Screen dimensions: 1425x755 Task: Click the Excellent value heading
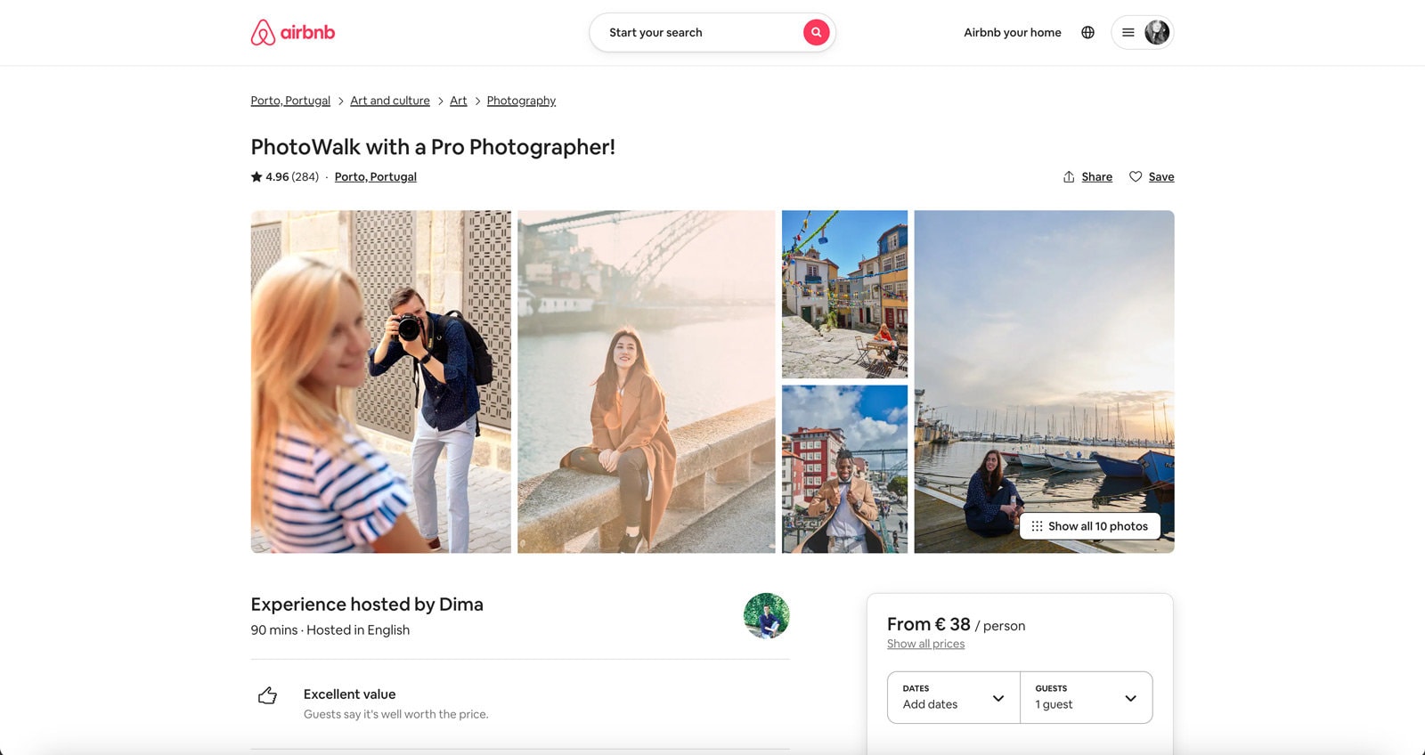click(x=349, y=694)
